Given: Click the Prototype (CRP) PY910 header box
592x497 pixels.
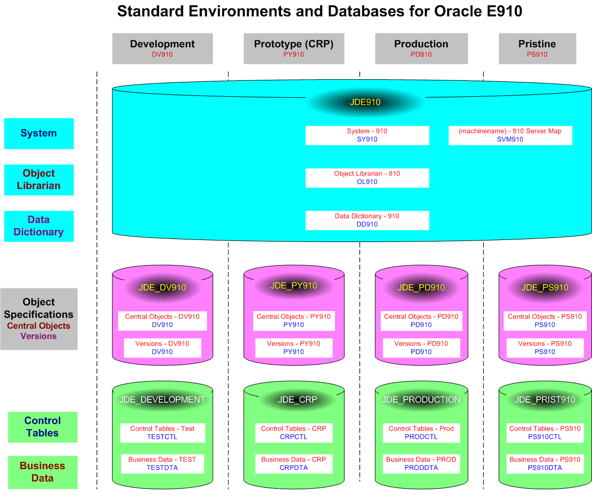Looking at the screenshot, I should point(294,49).
